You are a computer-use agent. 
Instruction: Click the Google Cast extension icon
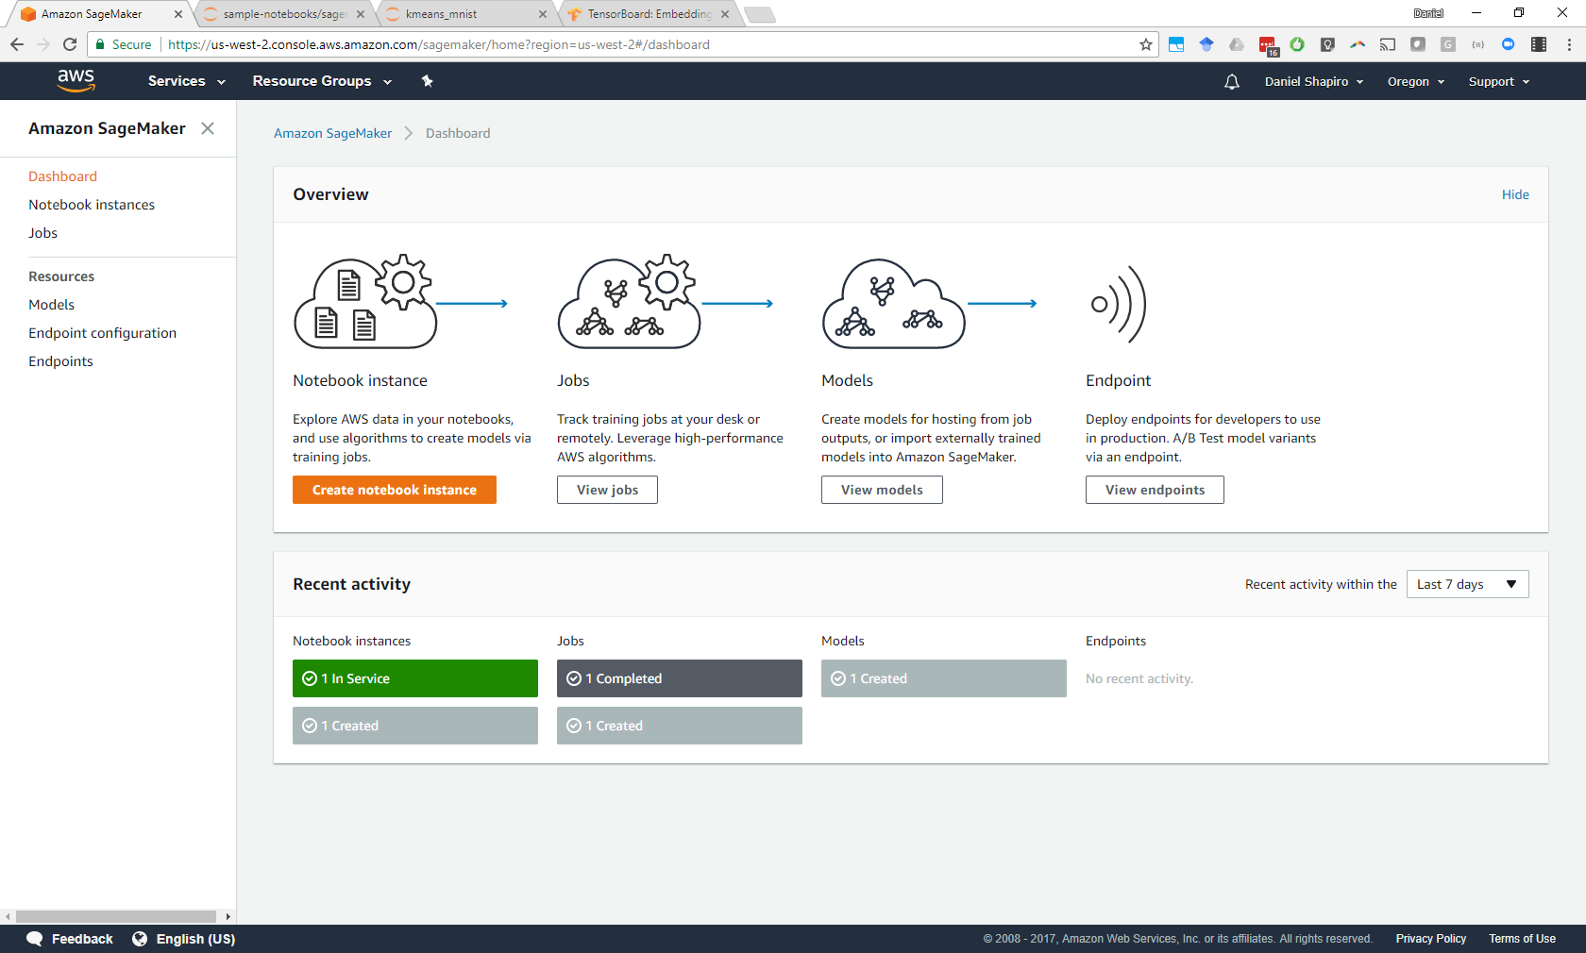1388,44
